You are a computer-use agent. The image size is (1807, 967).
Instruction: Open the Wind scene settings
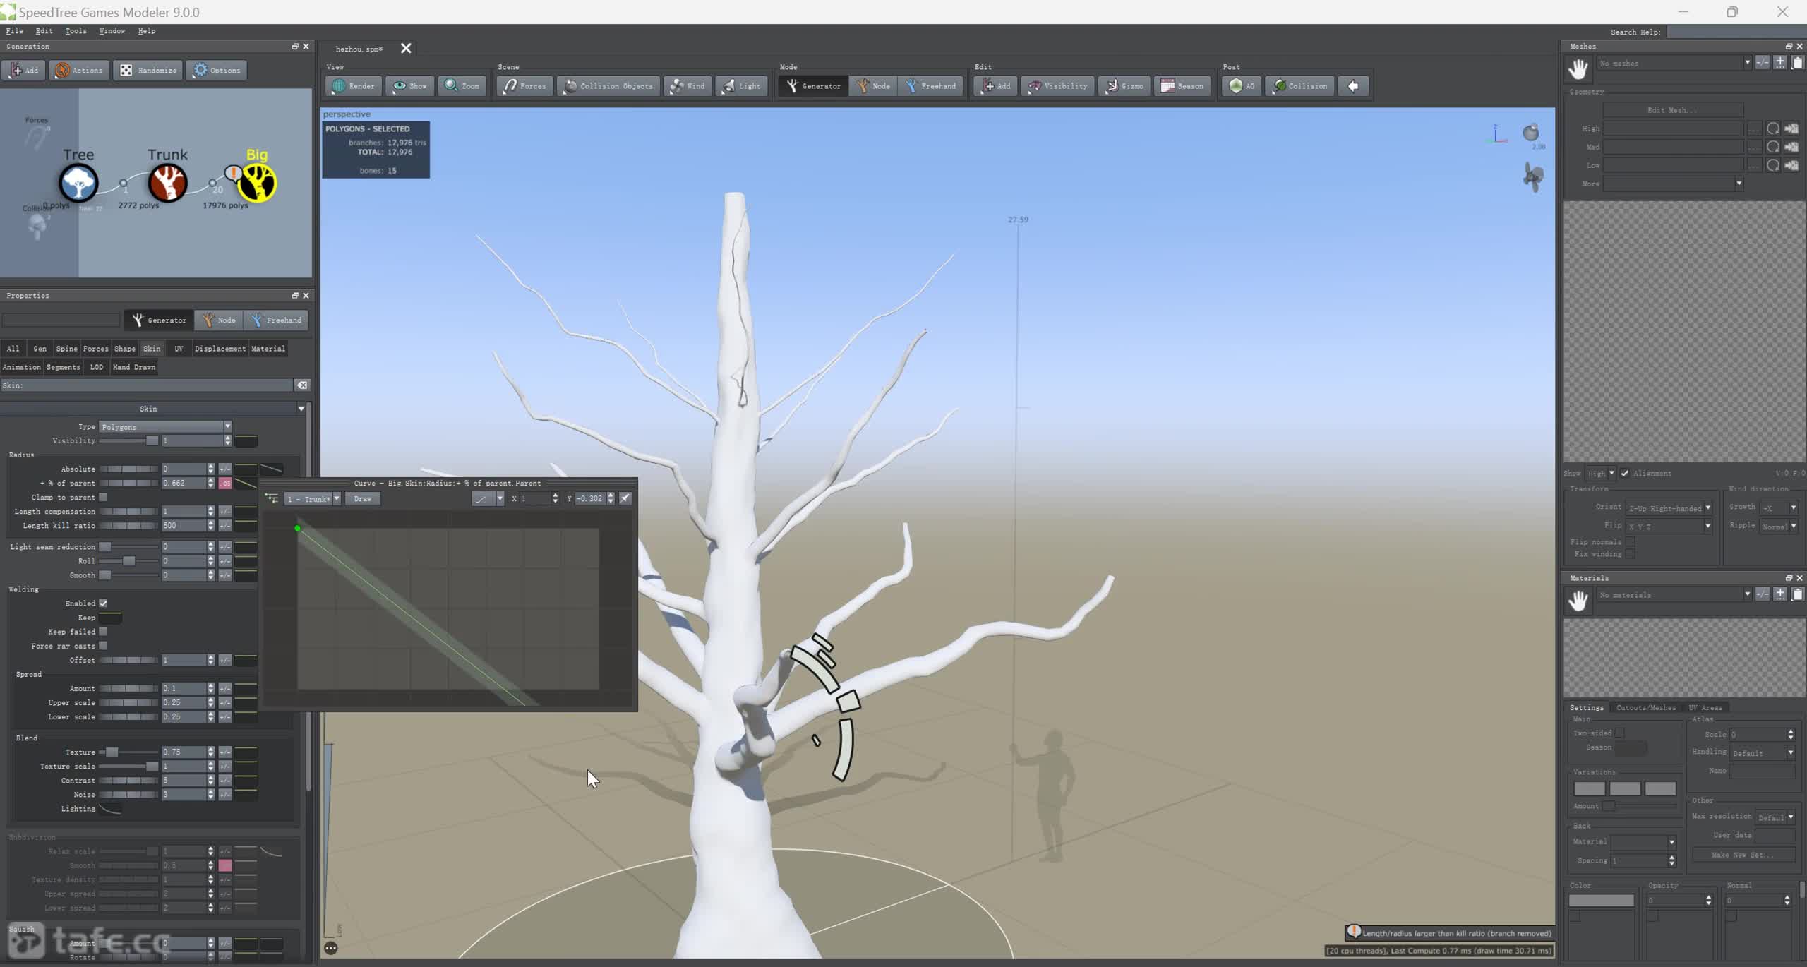[688, 86]
